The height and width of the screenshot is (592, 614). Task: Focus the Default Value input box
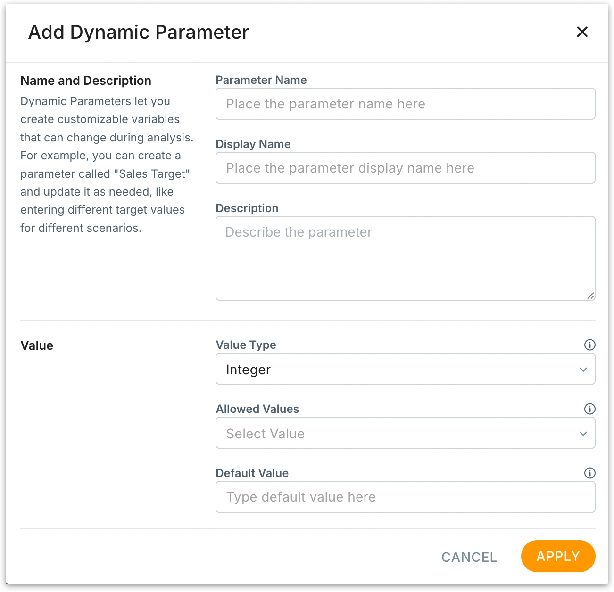coord(405,497)
